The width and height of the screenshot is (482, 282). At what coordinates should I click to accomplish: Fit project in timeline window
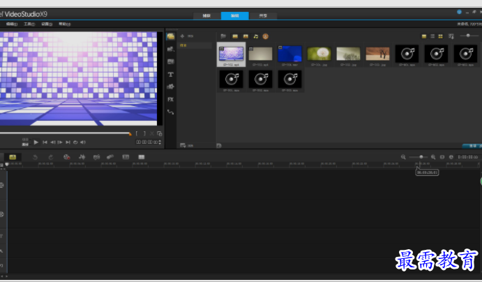coord(442,157)
